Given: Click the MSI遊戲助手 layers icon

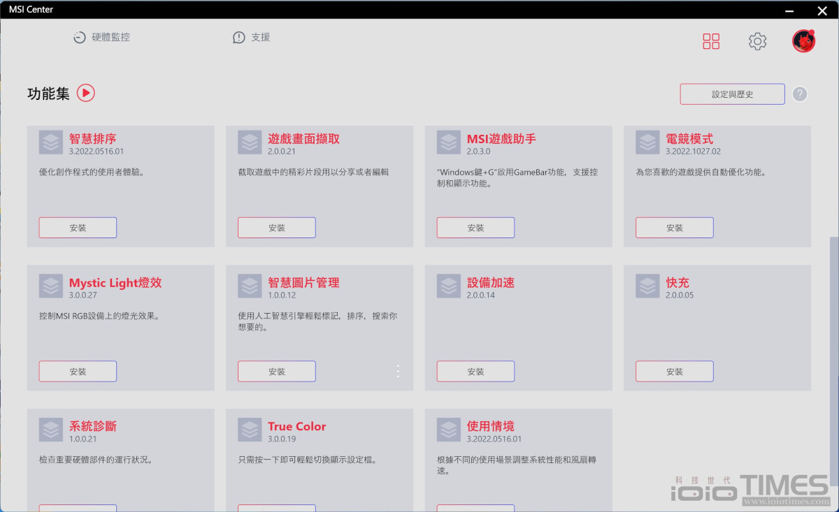Looking at the screenshot, I should [x=449, y=142].
